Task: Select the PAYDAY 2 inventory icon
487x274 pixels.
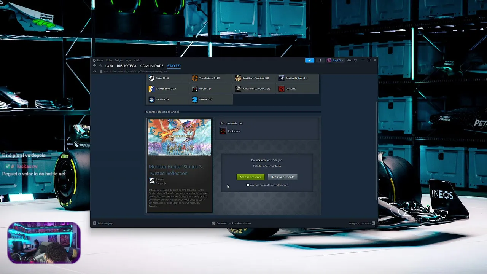Action: pos(195,99)
